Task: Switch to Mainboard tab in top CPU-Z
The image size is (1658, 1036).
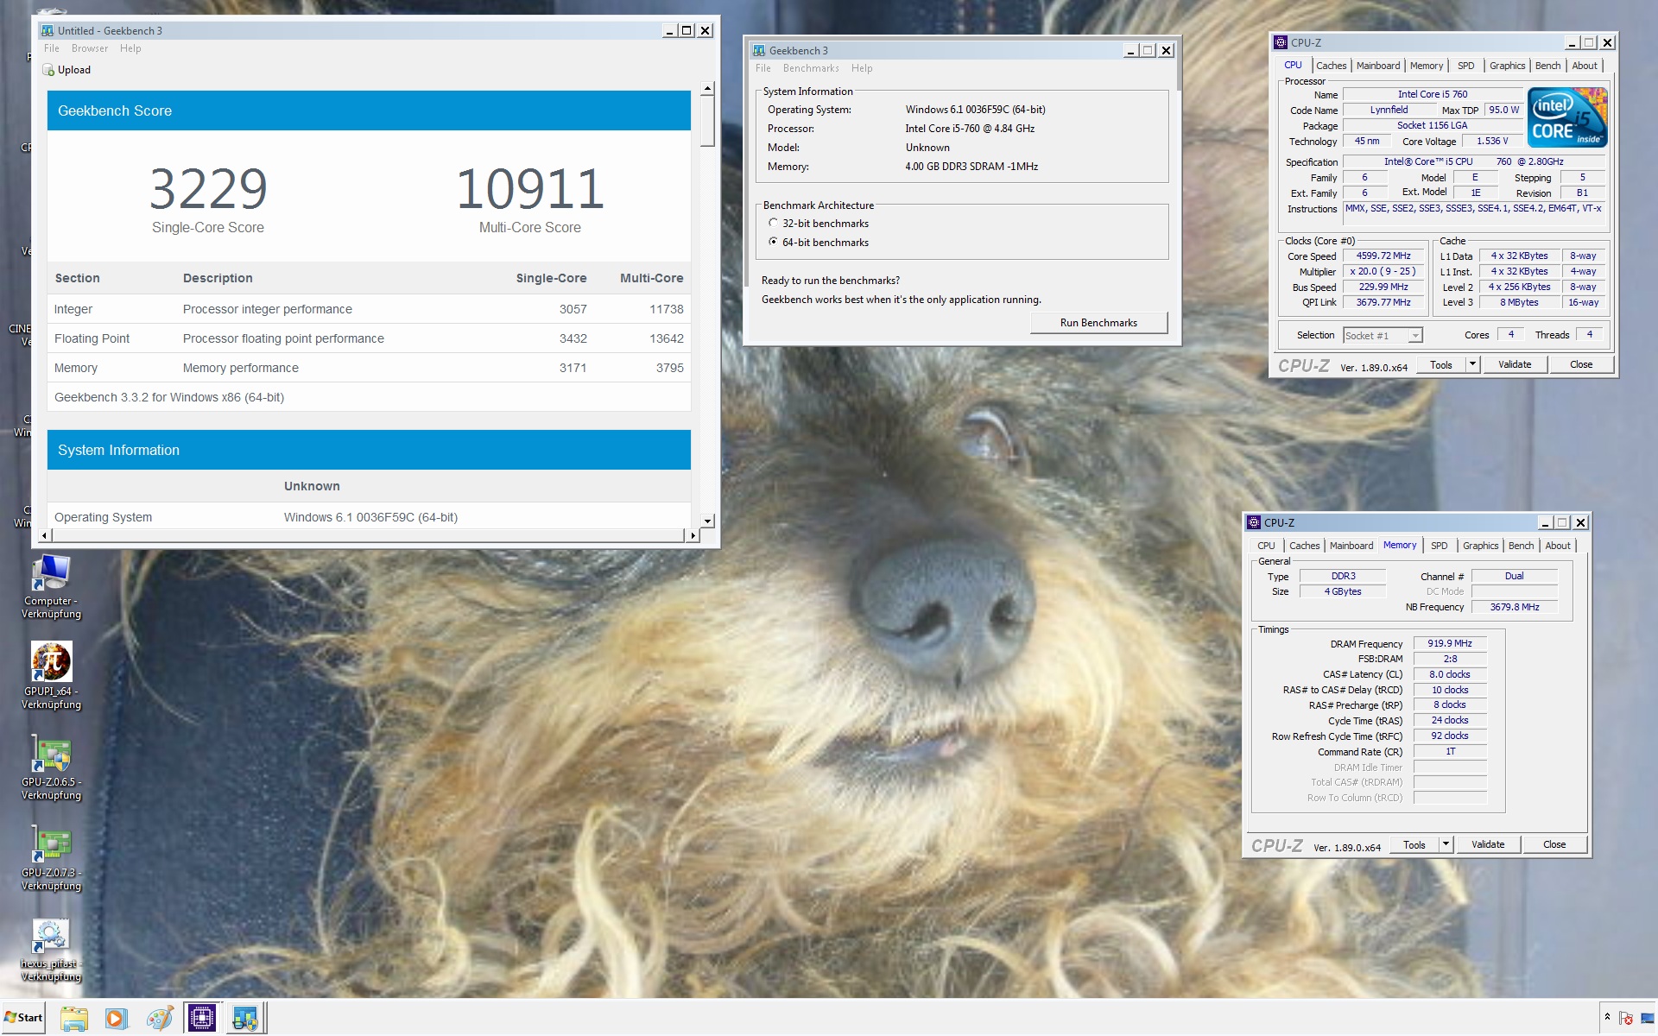Action: click(x=1378, y=66)
